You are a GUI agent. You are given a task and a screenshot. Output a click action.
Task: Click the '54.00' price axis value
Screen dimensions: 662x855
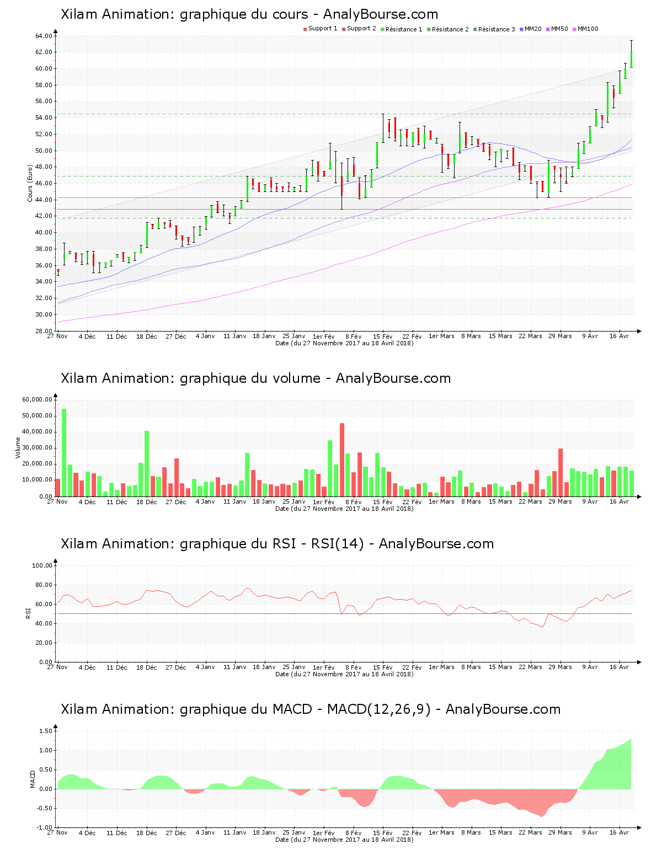click(44, 118)
